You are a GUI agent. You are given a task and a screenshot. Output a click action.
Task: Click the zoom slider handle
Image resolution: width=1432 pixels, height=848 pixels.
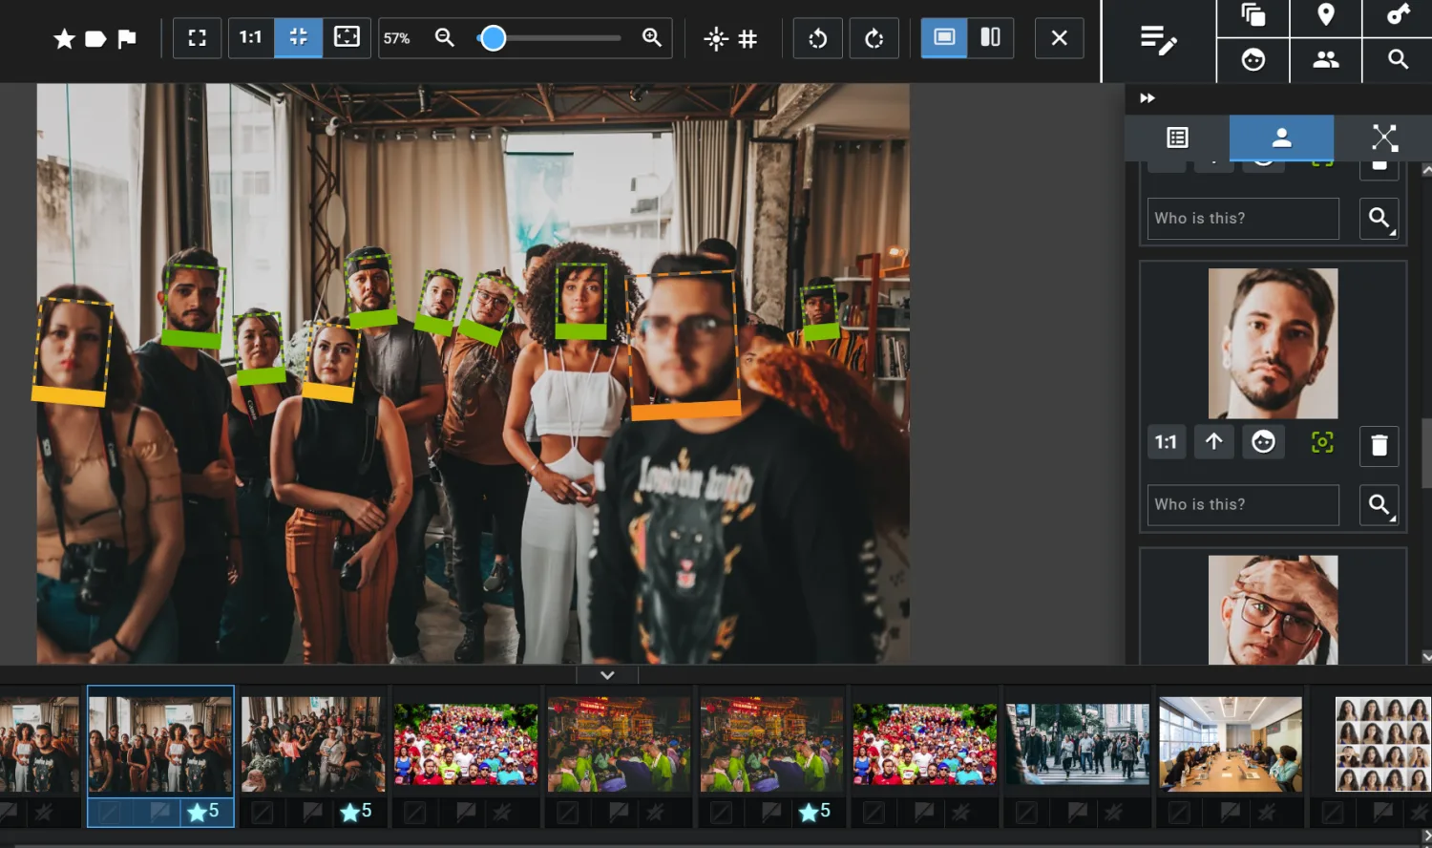[x=493, y=38]
